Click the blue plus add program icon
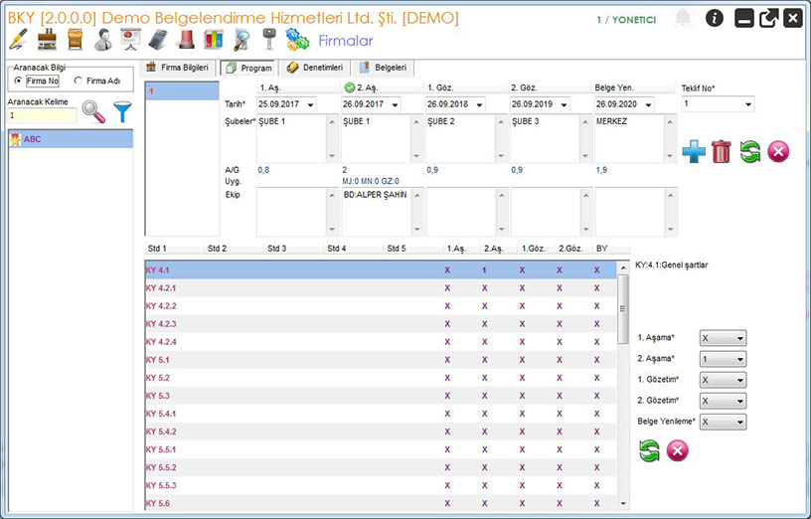811x519 pixels. pos(694,151)
